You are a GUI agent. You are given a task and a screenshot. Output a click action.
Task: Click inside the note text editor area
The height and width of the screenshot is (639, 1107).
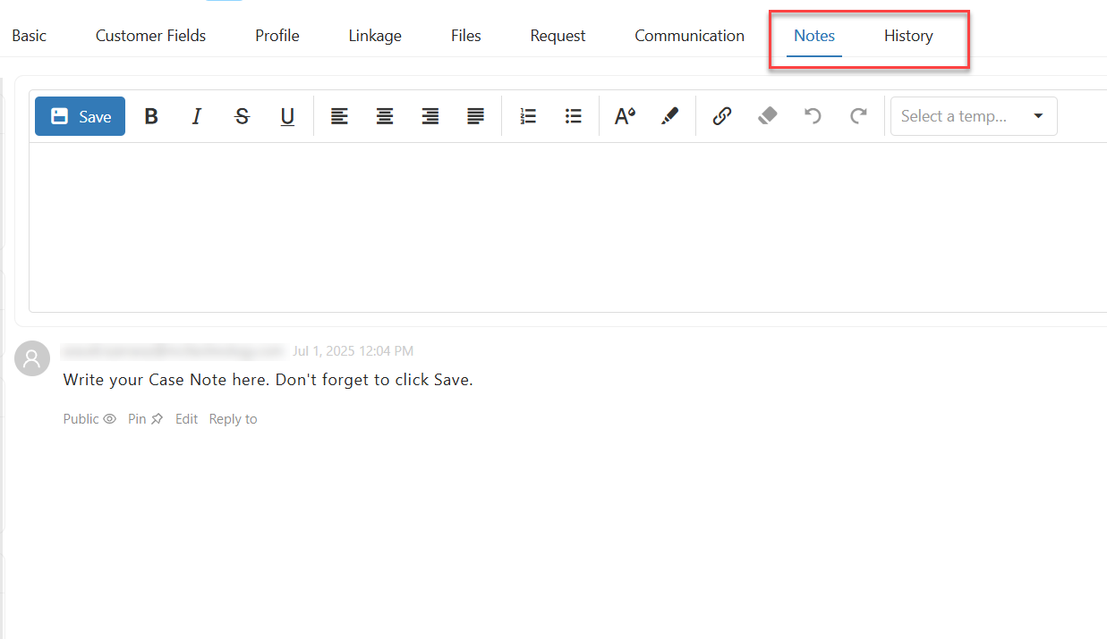pyautogui.click(x=567, y=227)
